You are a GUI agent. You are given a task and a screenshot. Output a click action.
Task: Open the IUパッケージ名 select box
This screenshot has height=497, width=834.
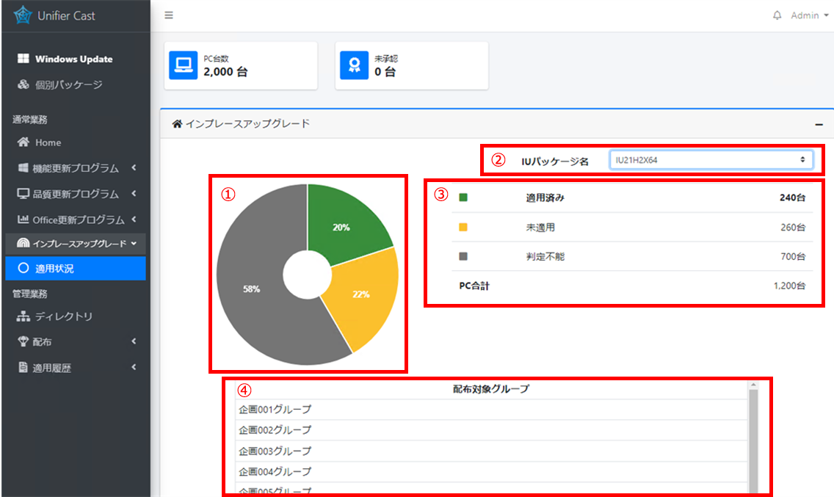coord(711,159)
